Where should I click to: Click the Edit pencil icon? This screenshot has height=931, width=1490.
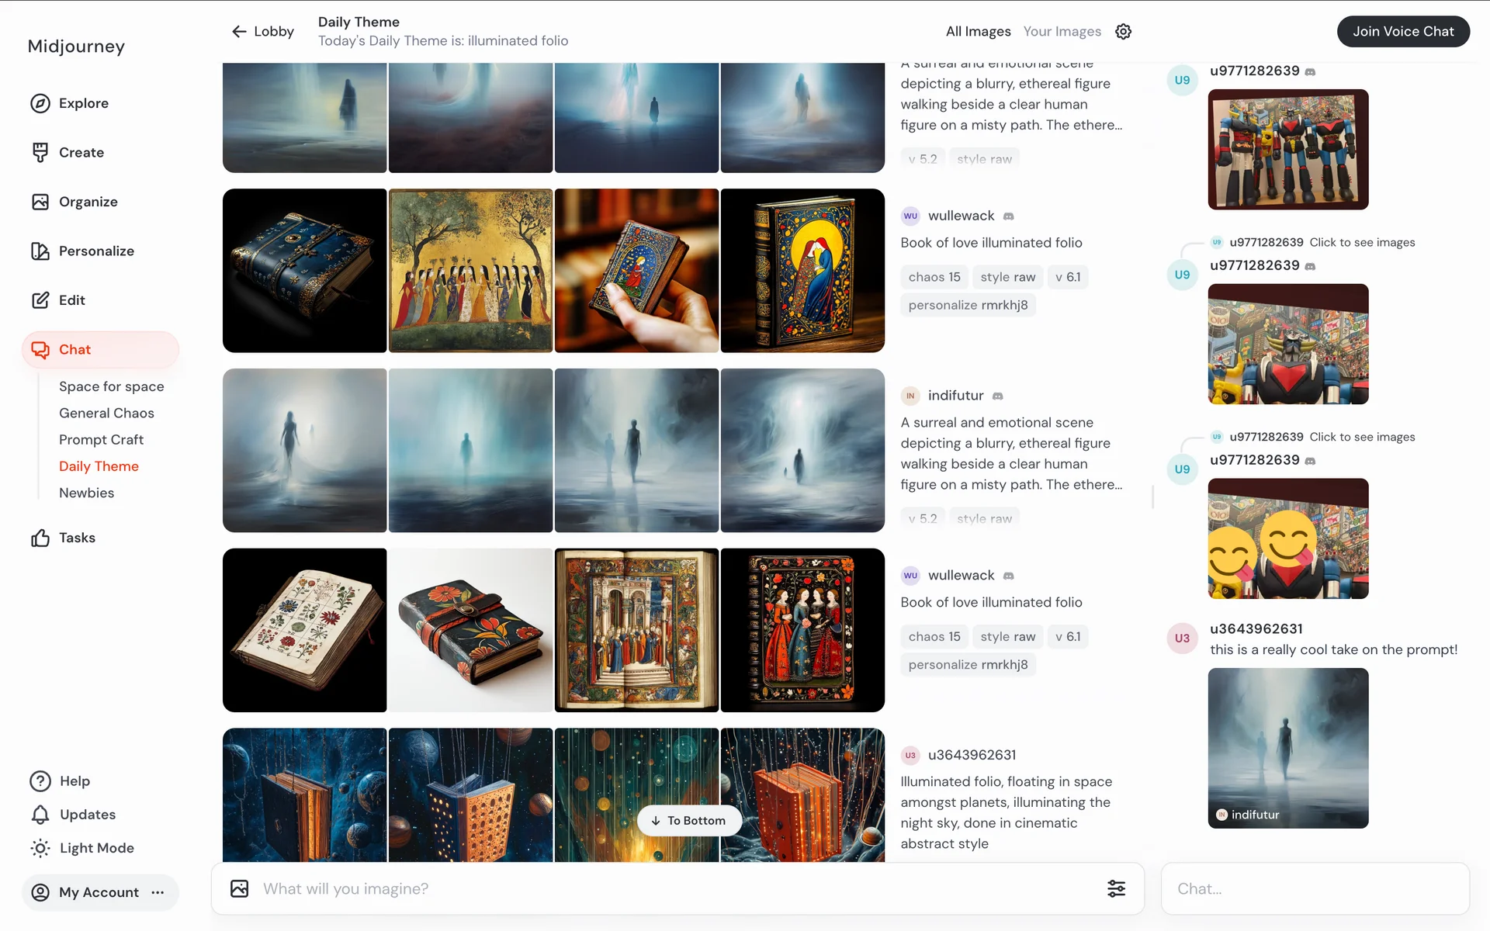coord(40,300)
